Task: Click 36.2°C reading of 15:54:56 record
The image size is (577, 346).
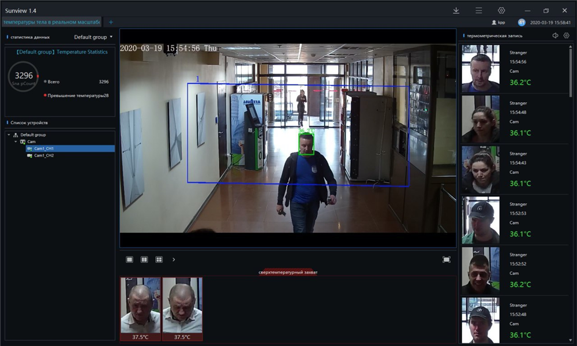Action: [x=520, y=83]
